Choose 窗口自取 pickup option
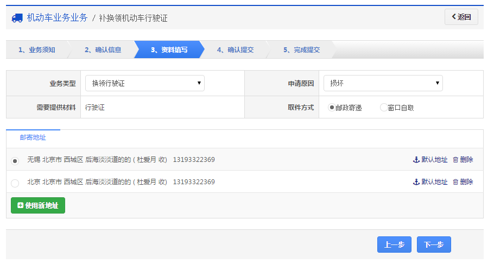The height and width of the screenshot is (263, 494). tap(384, 108)
